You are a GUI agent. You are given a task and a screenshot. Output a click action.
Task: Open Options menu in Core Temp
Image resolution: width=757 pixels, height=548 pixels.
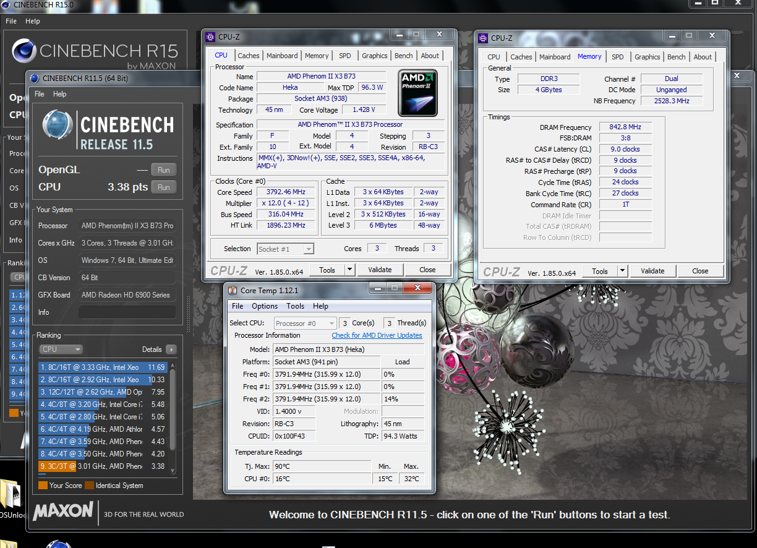point(265,306)
